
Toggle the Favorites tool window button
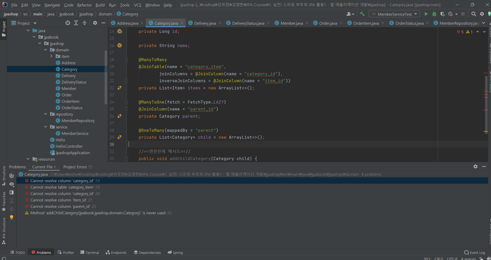click(x=4, y=202)
